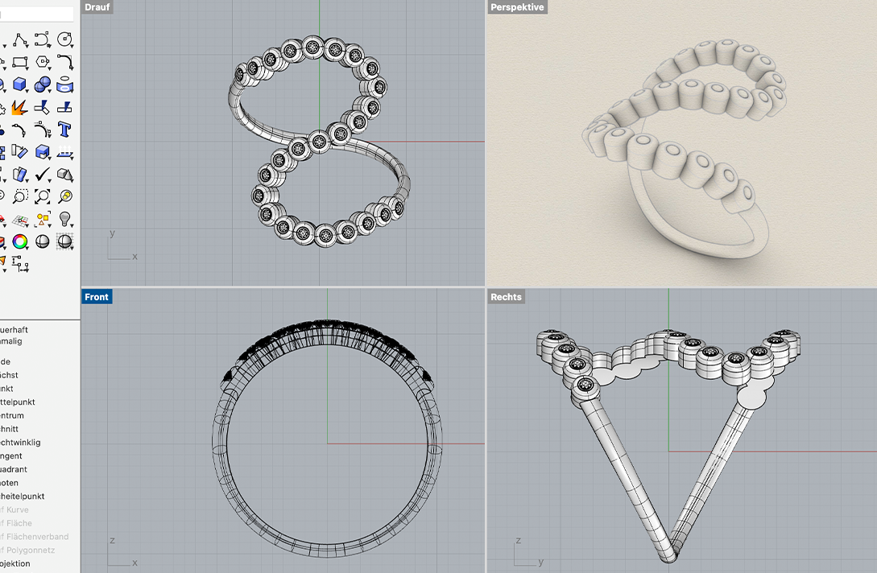Click the Scheitelpunkt snap option

coord(21,497)
